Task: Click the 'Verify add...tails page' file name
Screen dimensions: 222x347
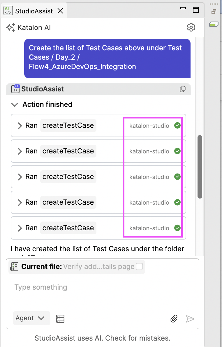Action: pyautogui.click(x=99, y=267)
